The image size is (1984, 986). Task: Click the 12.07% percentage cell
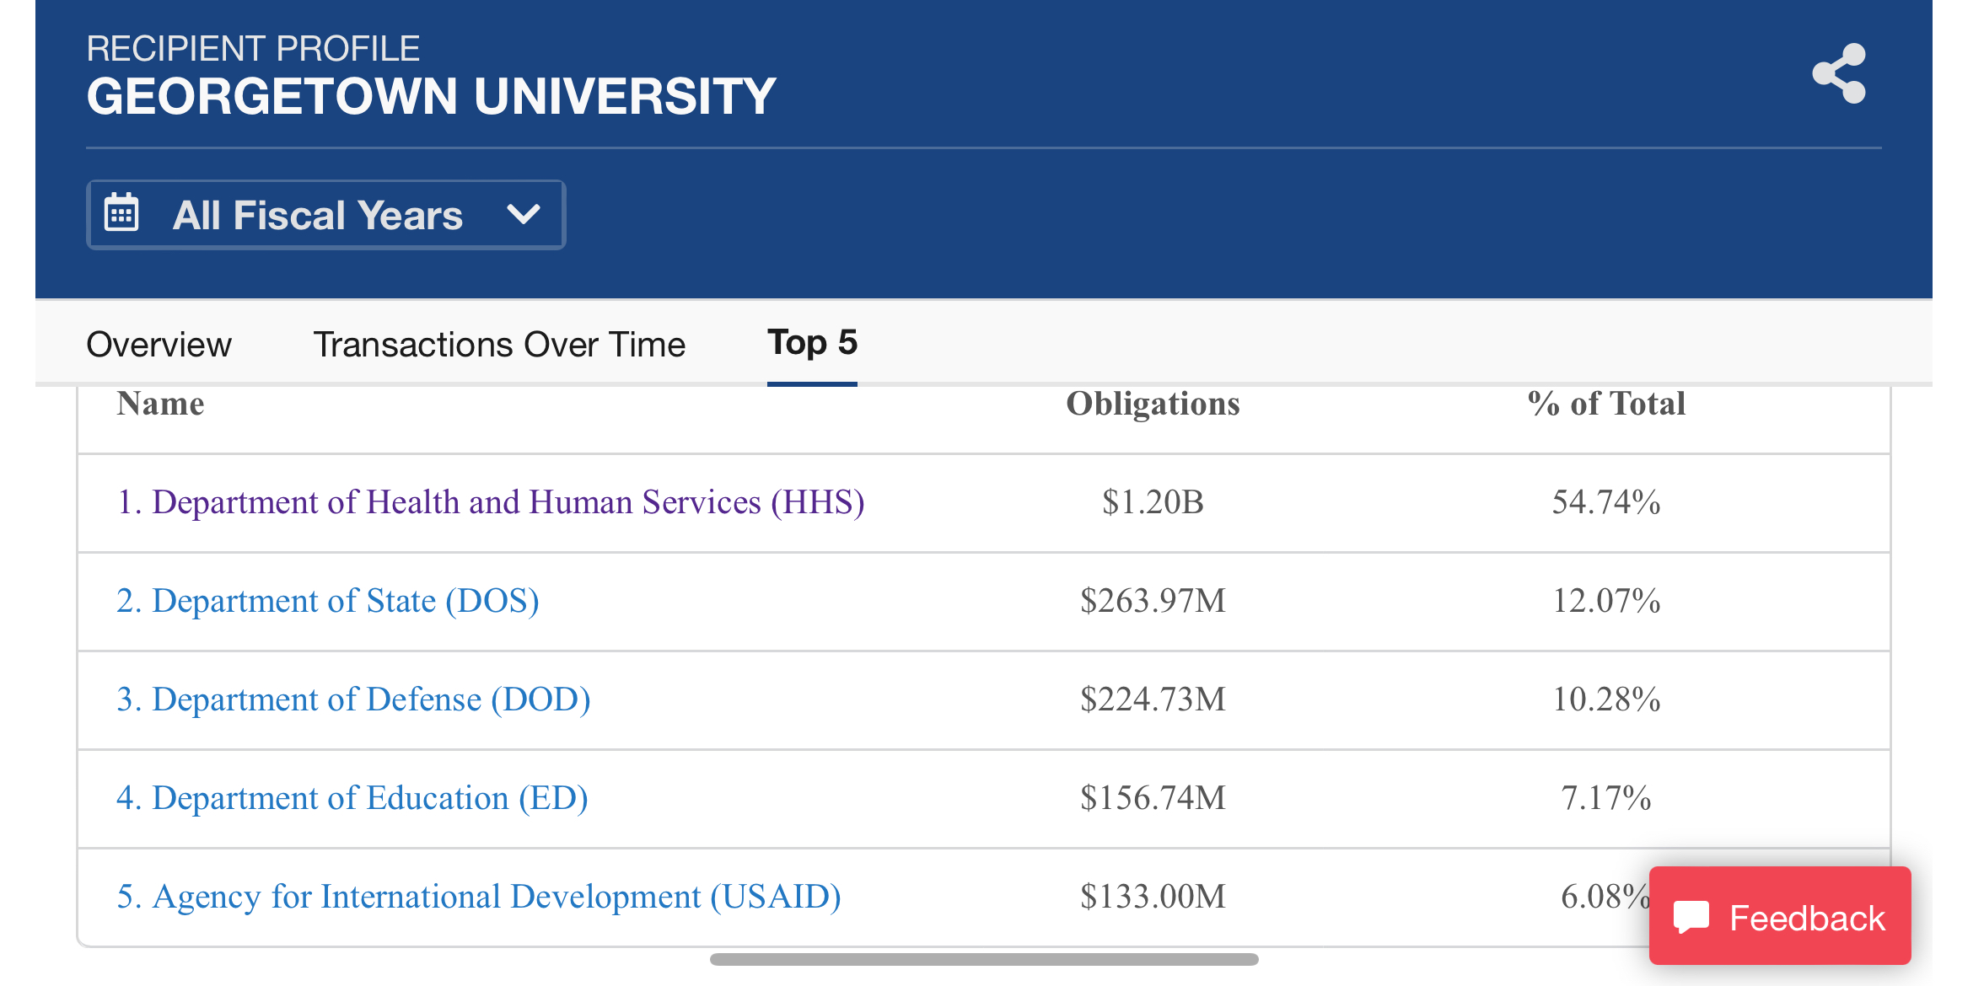[1606, 601]
